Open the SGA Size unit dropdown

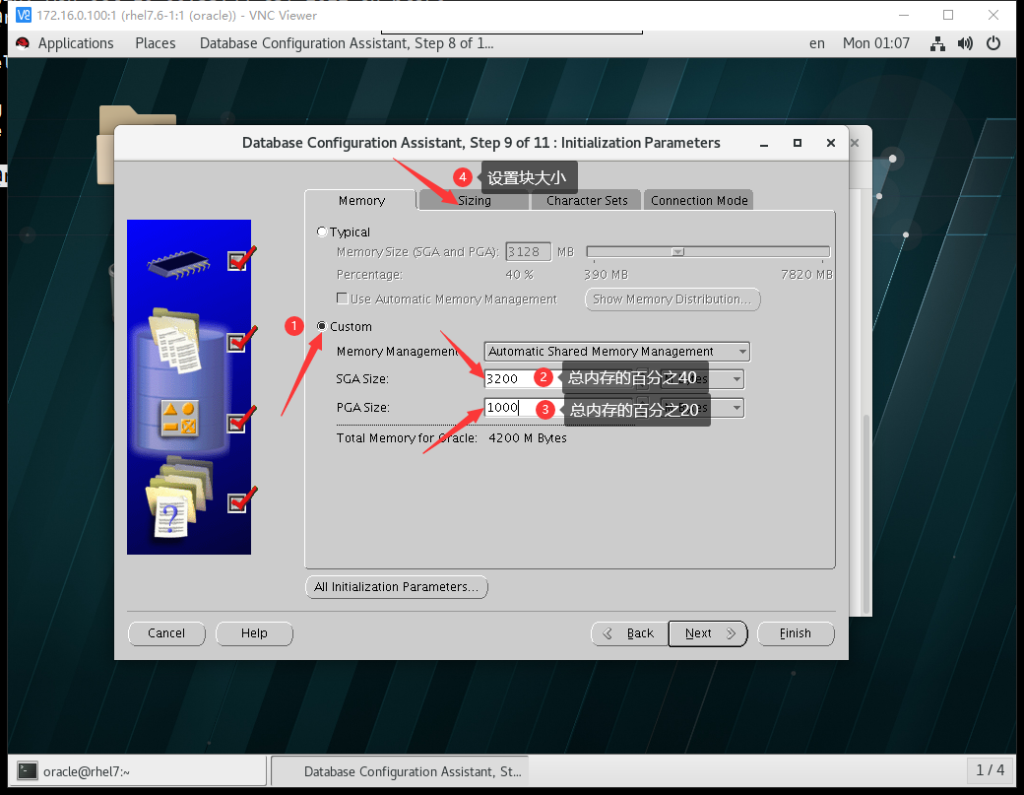point(736,379)
